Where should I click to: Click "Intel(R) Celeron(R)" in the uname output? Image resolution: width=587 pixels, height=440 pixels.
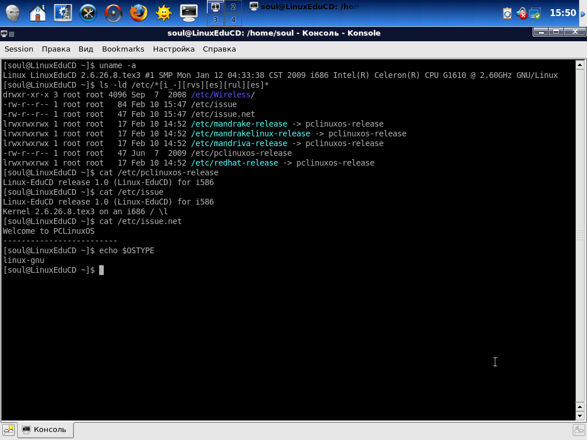[x=376, y=75]
